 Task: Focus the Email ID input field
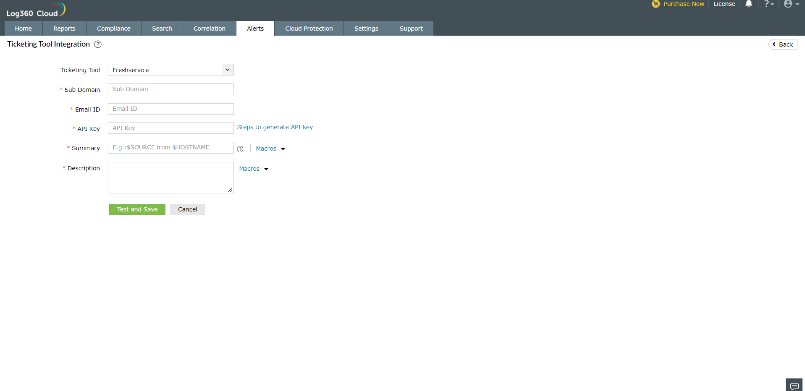171,109
